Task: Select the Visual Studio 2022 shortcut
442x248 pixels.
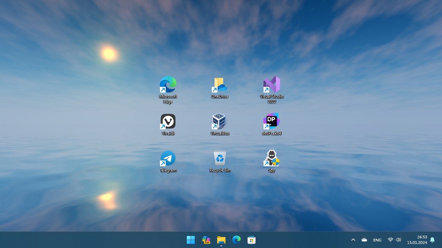Action: [272, 90]
